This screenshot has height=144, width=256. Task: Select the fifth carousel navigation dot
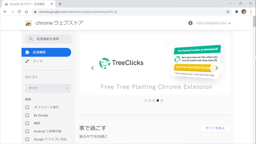pos(161,100)
